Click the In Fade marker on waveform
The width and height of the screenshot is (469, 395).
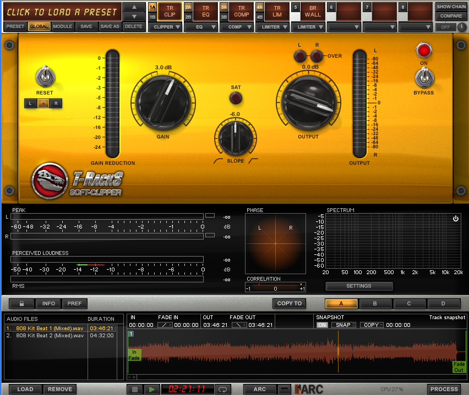(134, 355)
